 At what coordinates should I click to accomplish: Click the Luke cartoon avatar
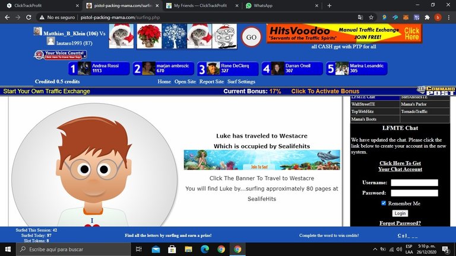coord(94,165)
